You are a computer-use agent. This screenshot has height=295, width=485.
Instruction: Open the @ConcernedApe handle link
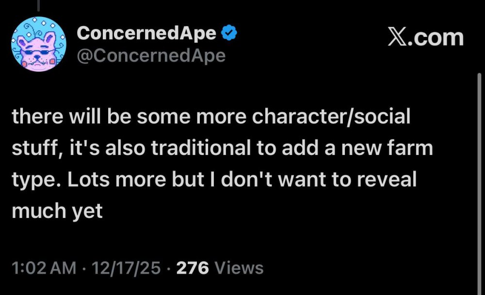point(151,56)
